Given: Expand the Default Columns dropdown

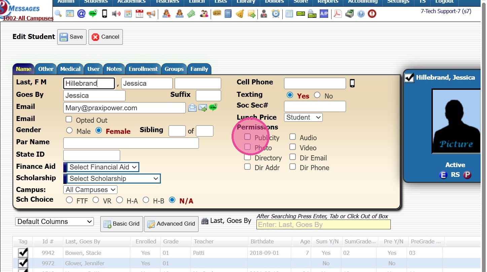Looking at the screenshot, I should tap(55, 222).
